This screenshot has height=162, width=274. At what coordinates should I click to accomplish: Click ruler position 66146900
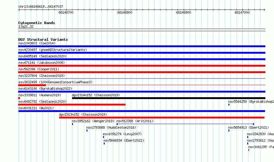[x=184, y=12]
